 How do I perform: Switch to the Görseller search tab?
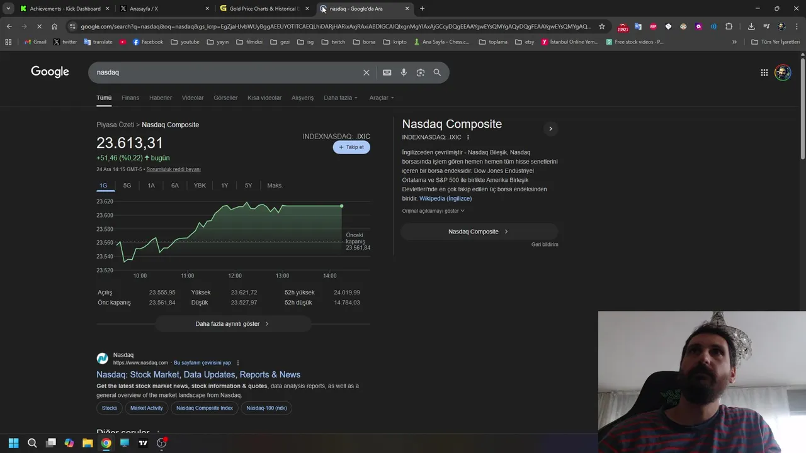(225, 98)
